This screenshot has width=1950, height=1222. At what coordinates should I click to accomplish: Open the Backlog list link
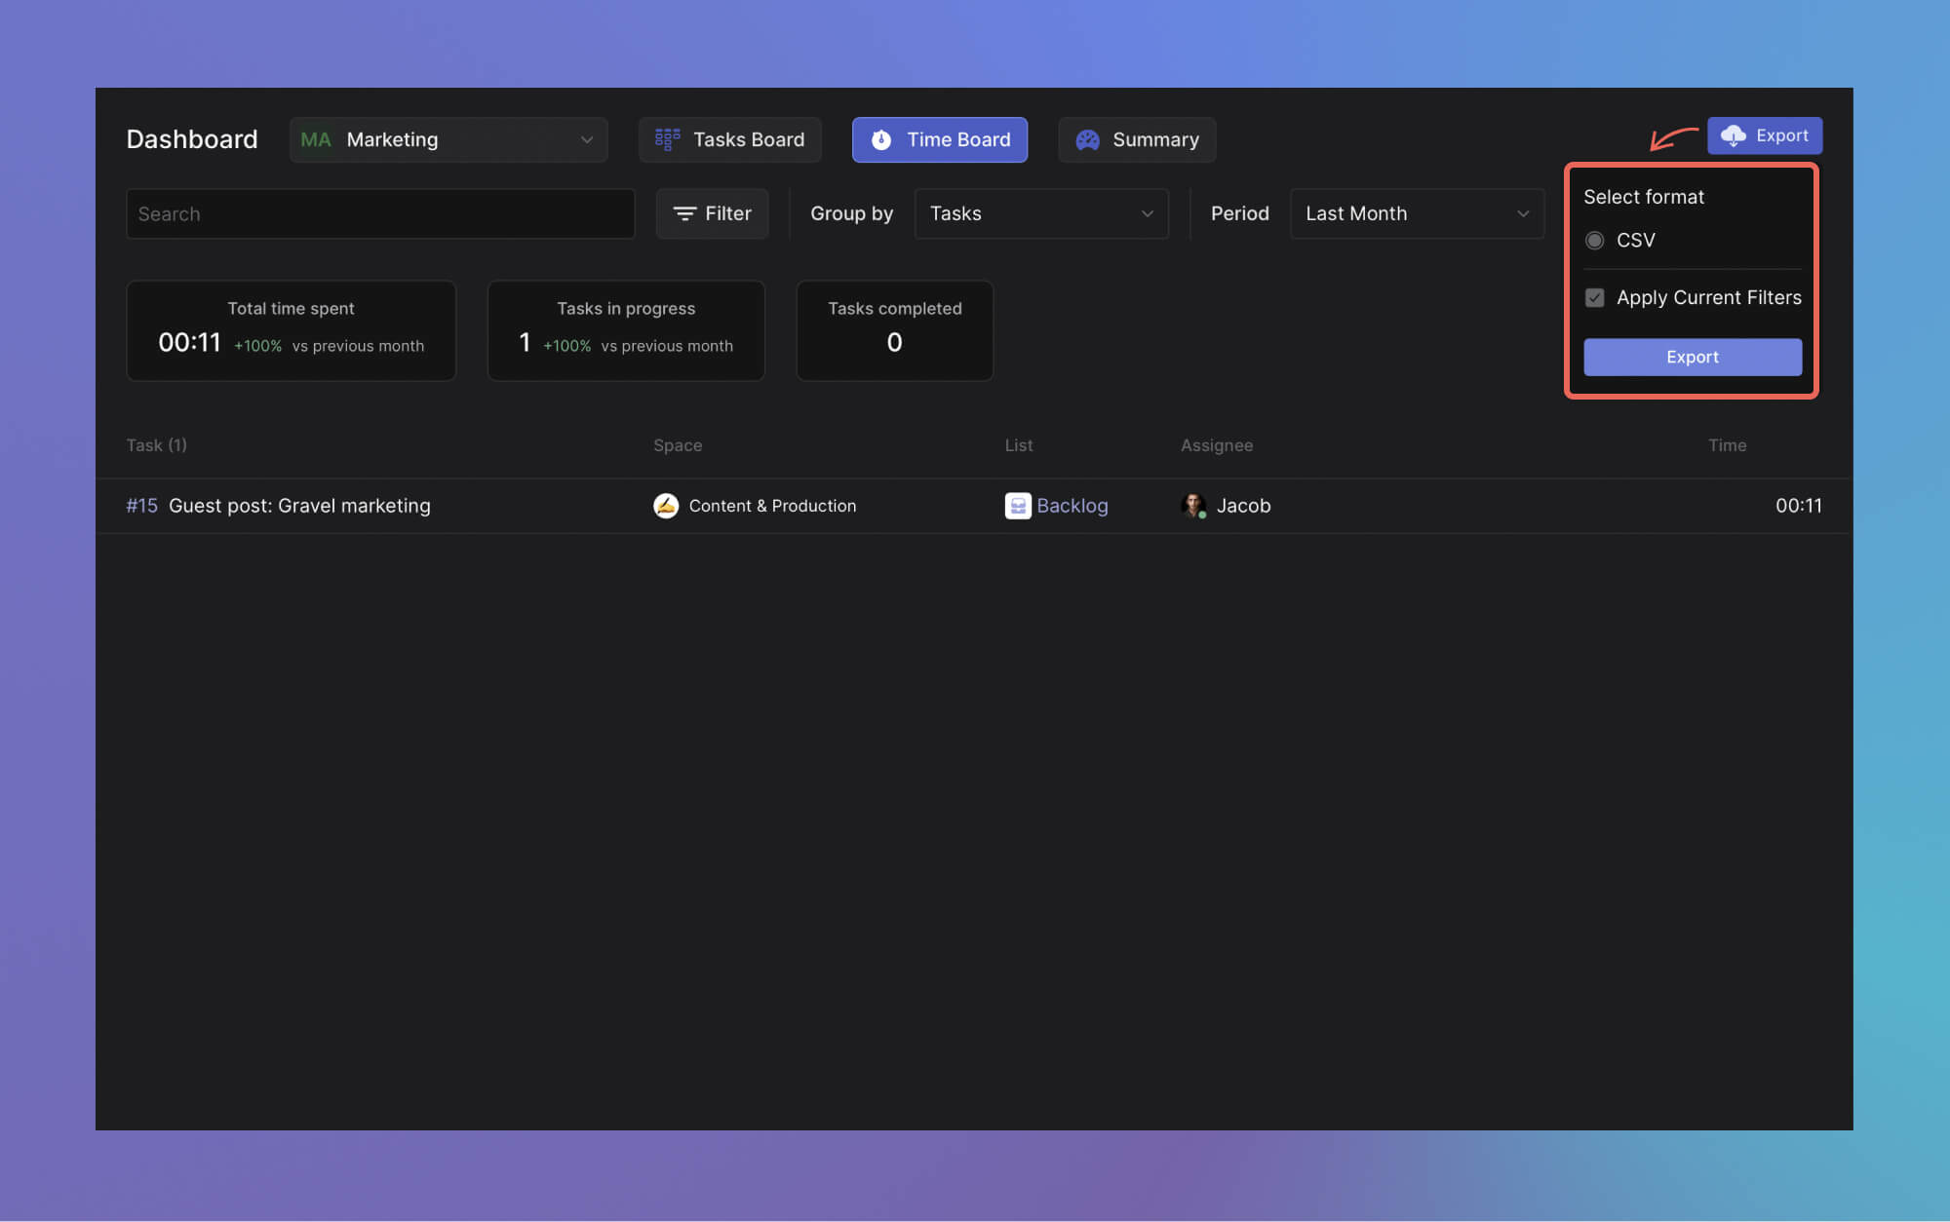pos(1072,505)
